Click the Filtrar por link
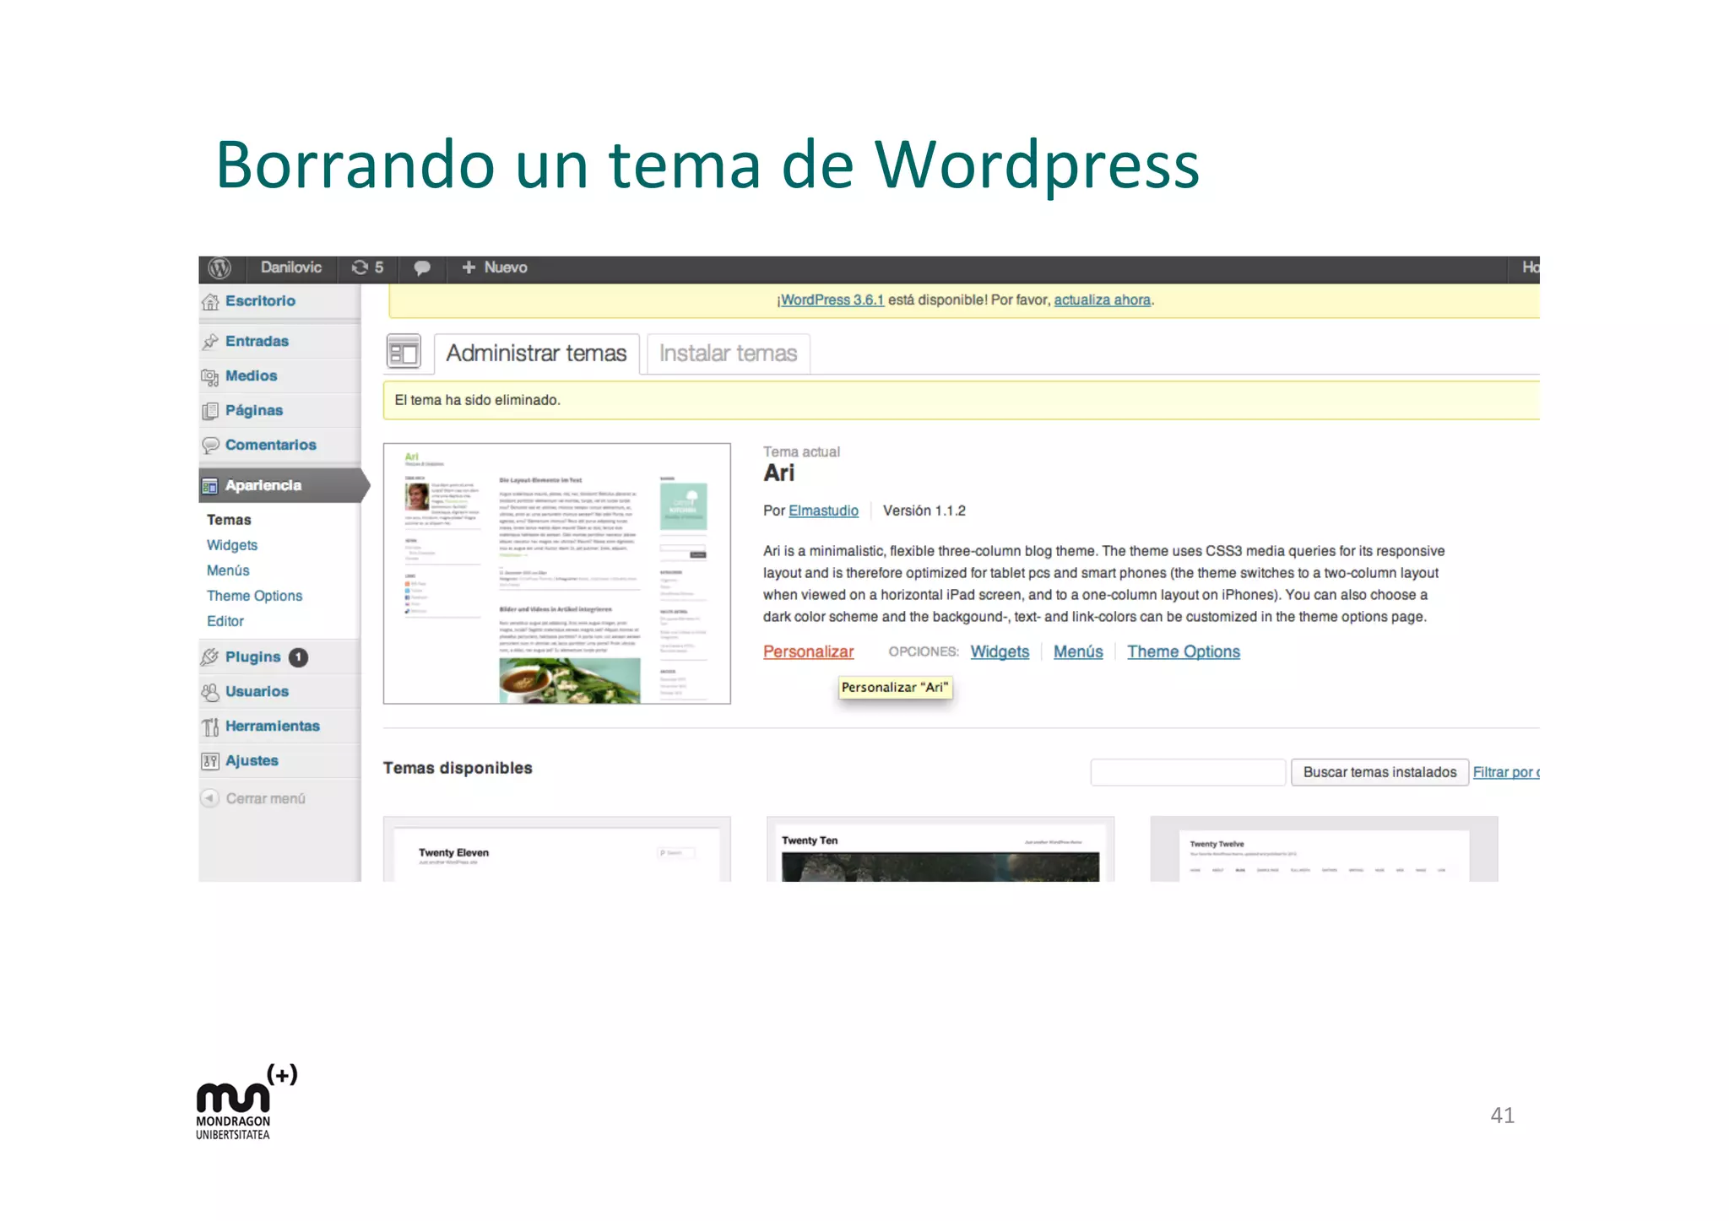Screen dimensions: 1729x1221 click(x=1505, y=773)
